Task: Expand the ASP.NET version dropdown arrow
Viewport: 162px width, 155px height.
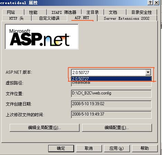Action: pos(148,72)
